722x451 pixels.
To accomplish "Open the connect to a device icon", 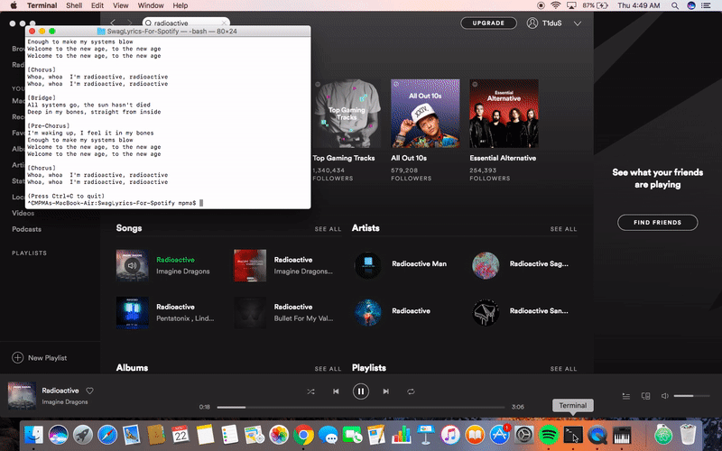I will [x=645, y=396].
